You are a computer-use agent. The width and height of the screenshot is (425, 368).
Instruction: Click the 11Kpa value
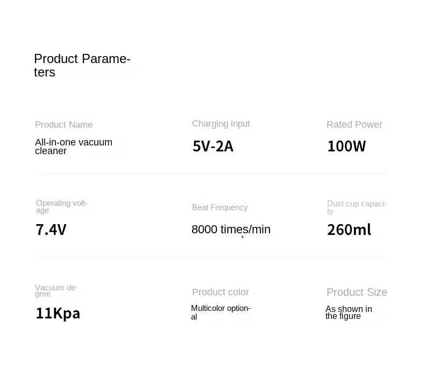point(58,313)
